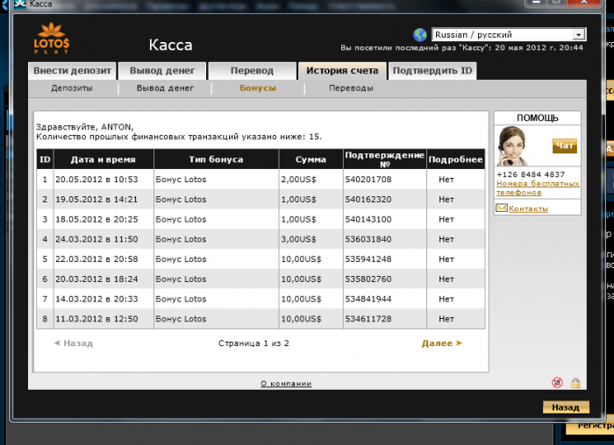The height and width of the screenshot is (445, 614).
Task: Click confirmation number 535802760
Action: (368, 279)
